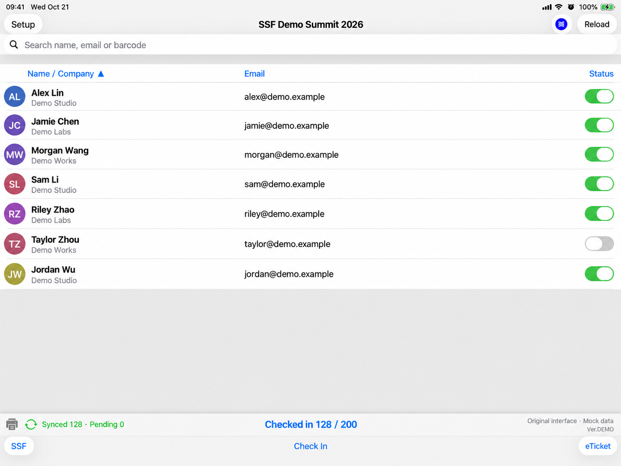
Task: Toggle Alex Lin's check-in status off
Action: pos(599,97)
